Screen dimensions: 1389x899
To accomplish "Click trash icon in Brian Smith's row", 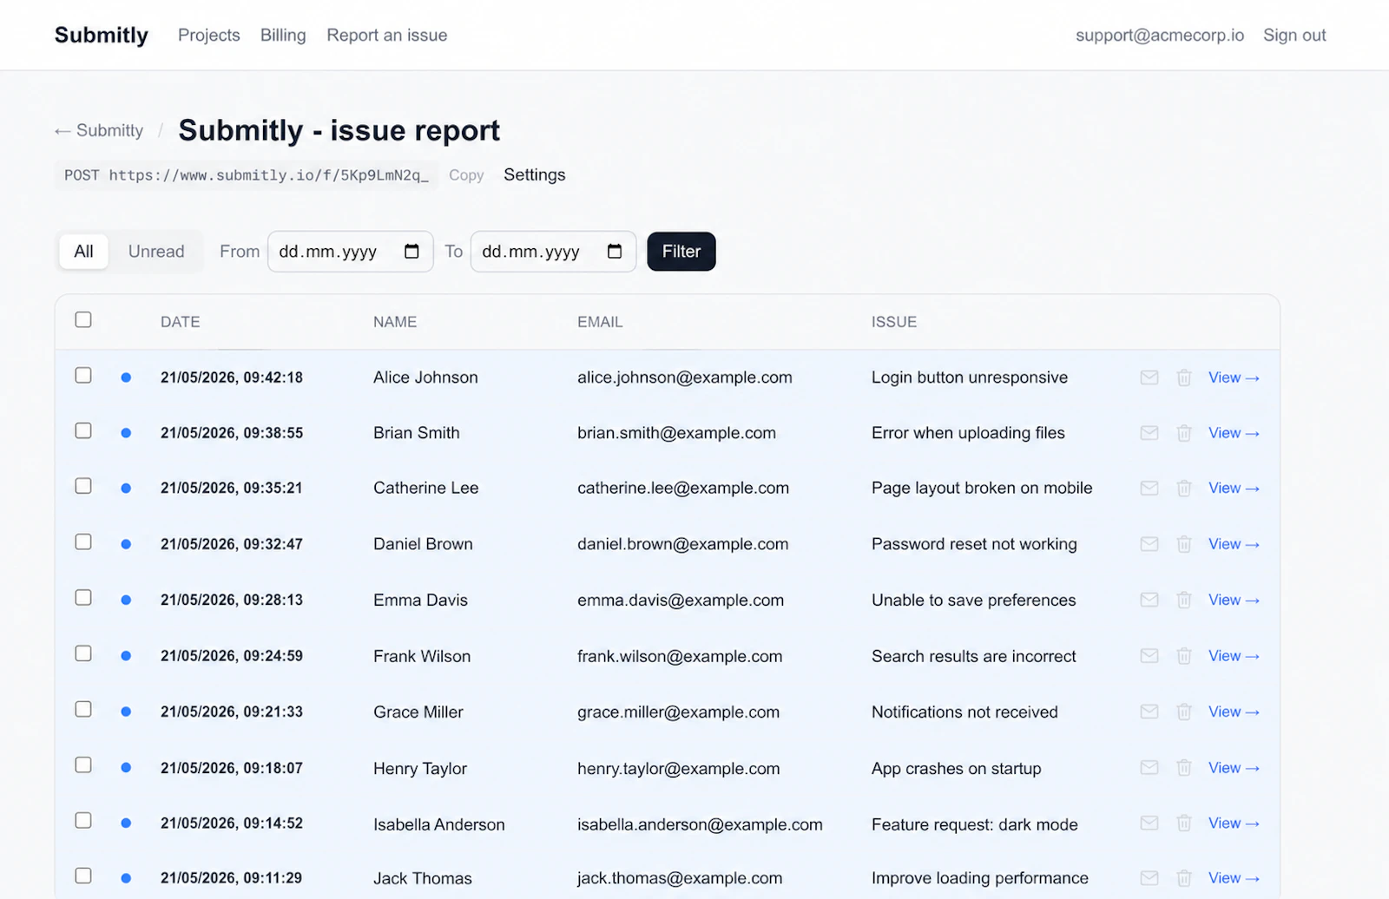I will (x=1184, y=433).
